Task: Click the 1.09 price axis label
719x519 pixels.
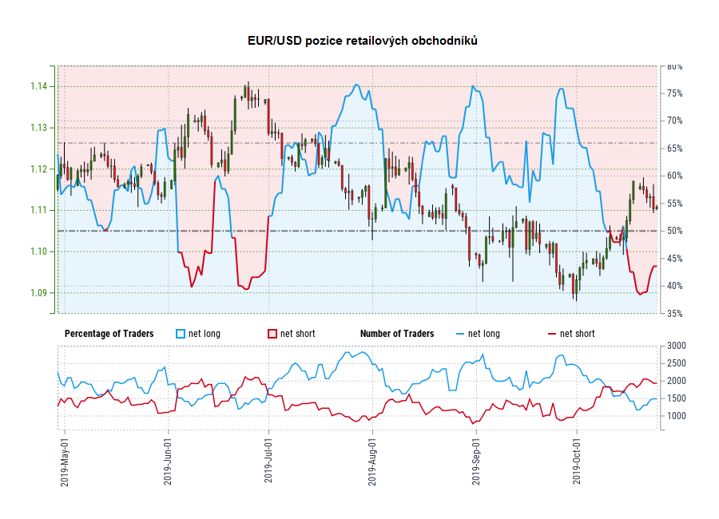Action: point(39,292)
